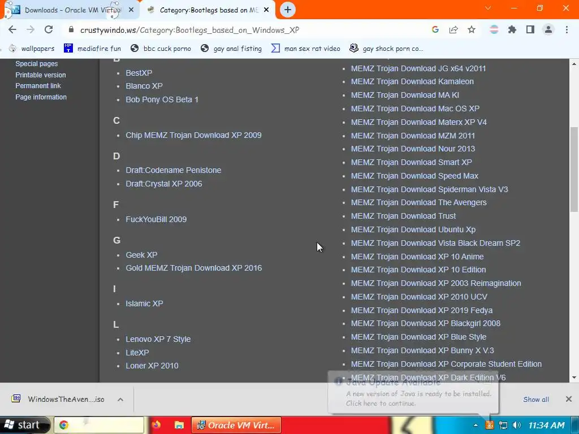Open the WindowsTheAven....iso downloaded file

58,400
